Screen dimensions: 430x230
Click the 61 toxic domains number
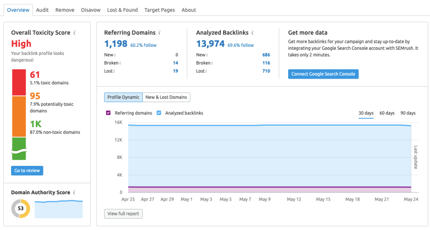point(35,75)
